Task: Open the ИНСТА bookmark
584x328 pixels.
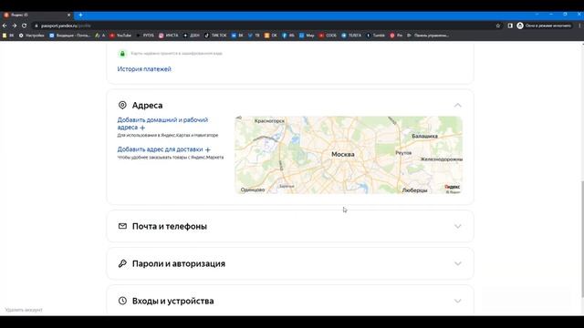Action: coord(169,36)
